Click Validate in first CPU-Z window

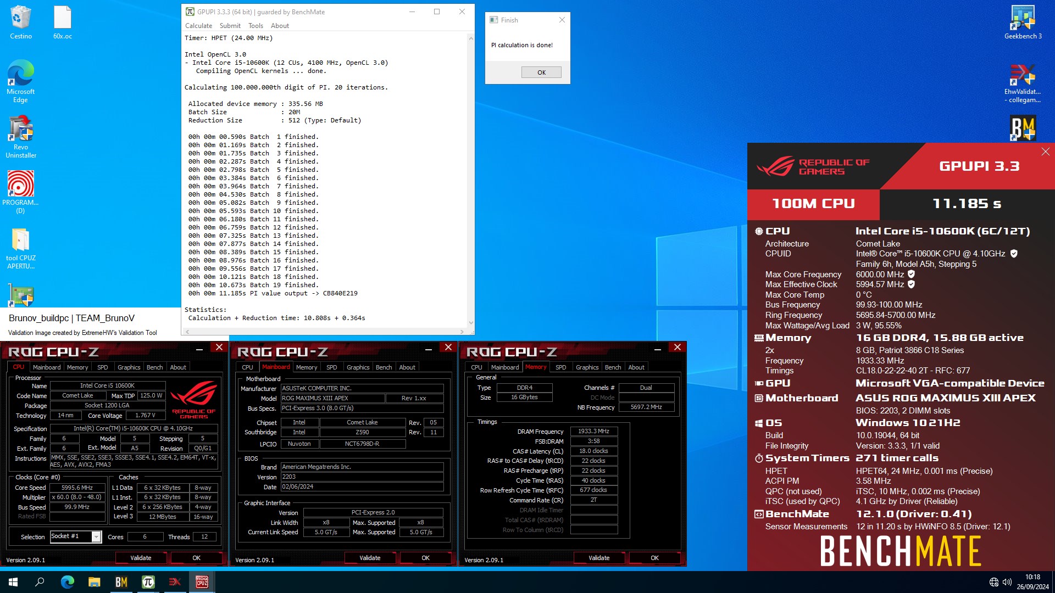141,558
